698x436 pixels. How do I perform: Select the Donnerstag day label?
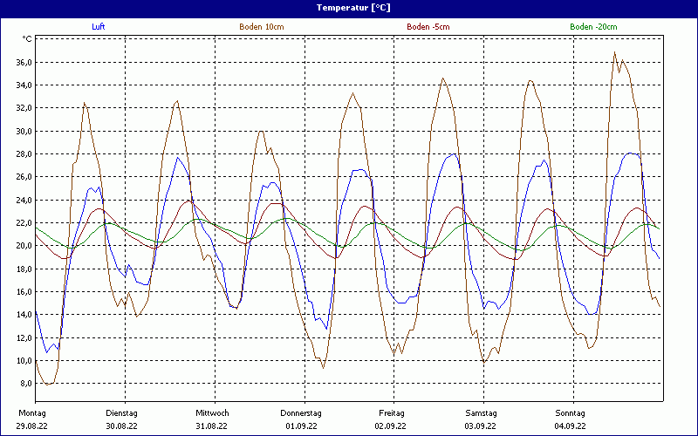301,412
